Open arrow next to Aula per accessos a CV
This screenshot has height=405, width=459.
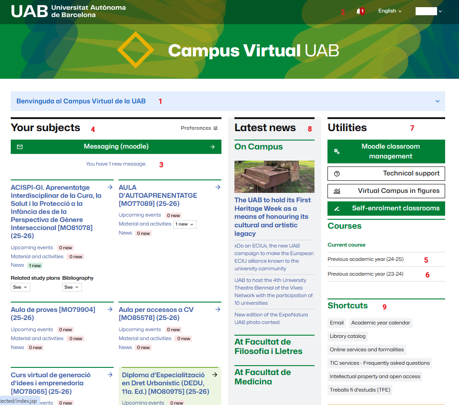(x=218, y=309)
